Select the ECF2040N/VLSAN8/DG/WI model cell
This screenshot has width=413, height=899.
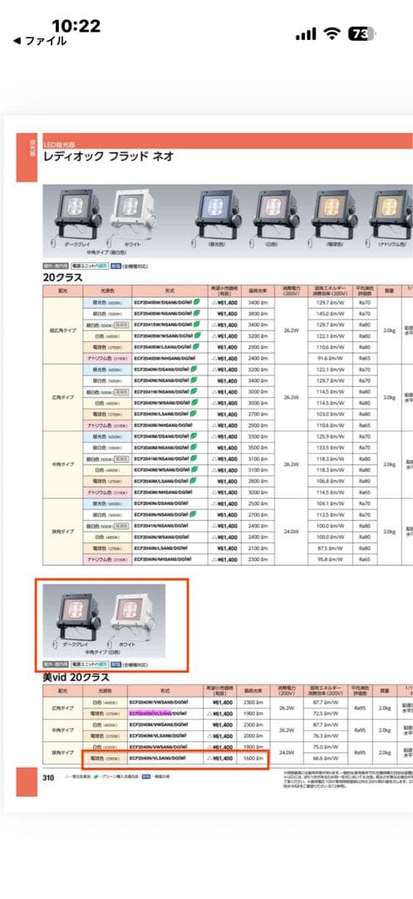point(165,758)
